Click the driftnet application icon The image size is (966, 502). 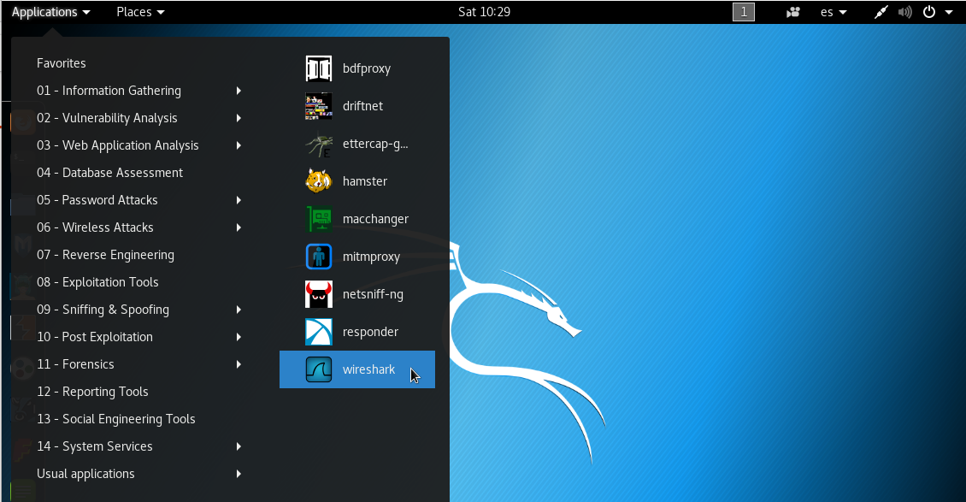(318, 106)
